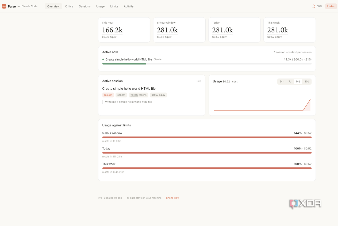Open the This hour 166.2k stat card

pyautogui.click(x=124, y=30)
